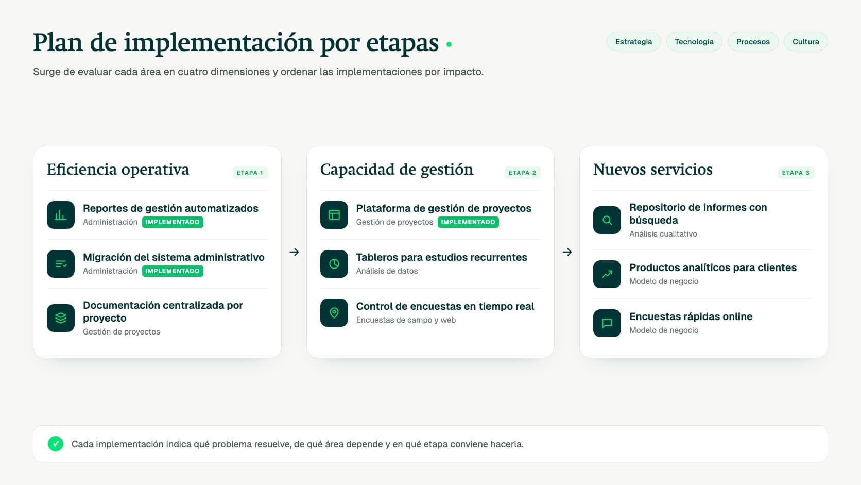
Task: Click the trending arrow icon beside Productos analíticos
Action: [x=607, y=274]
